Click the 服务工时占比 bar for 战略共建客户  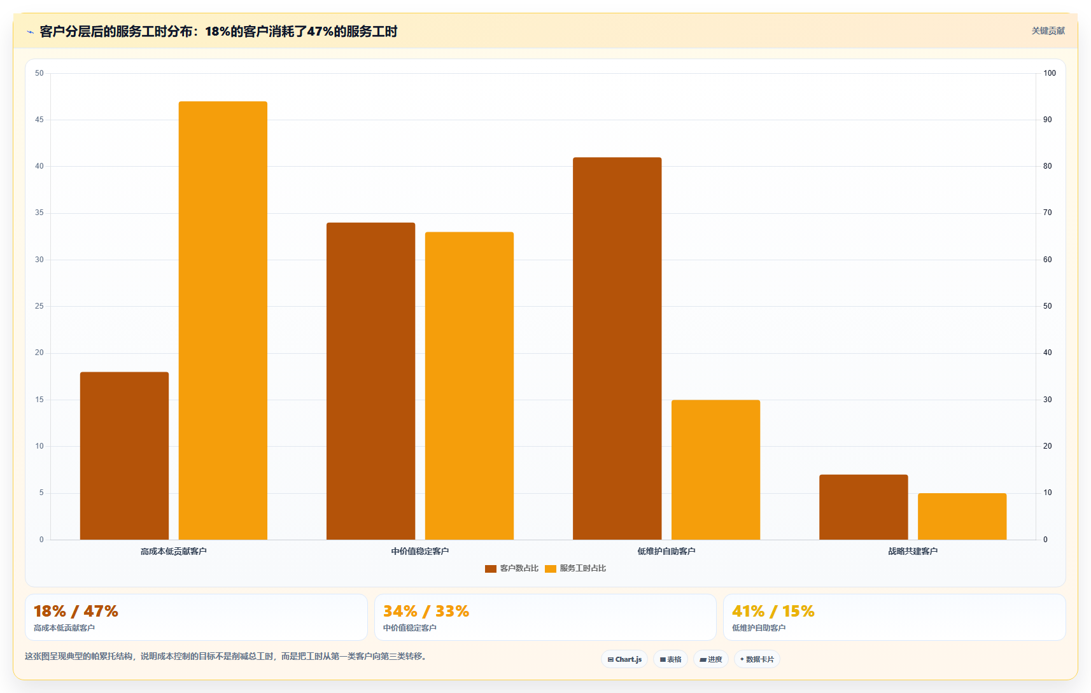(962, 516)
